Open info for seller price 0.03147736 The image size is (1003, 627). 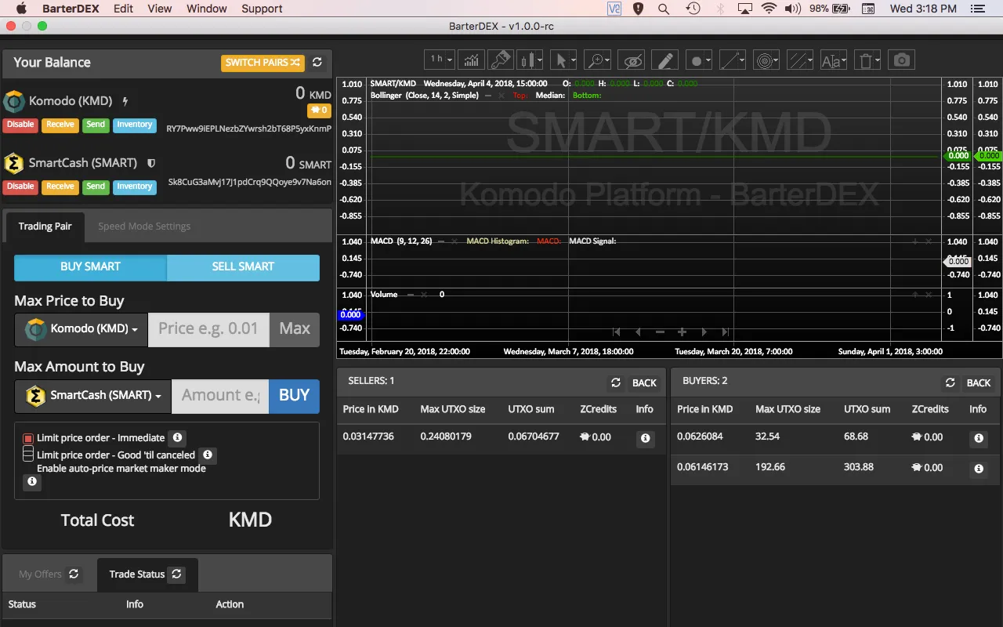pyautogui.click(x=645, y=438)
